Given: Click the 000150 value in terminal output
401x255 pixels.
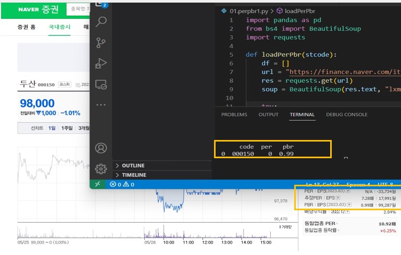Looking at the screenshot, I should click(x=243, y=154).
